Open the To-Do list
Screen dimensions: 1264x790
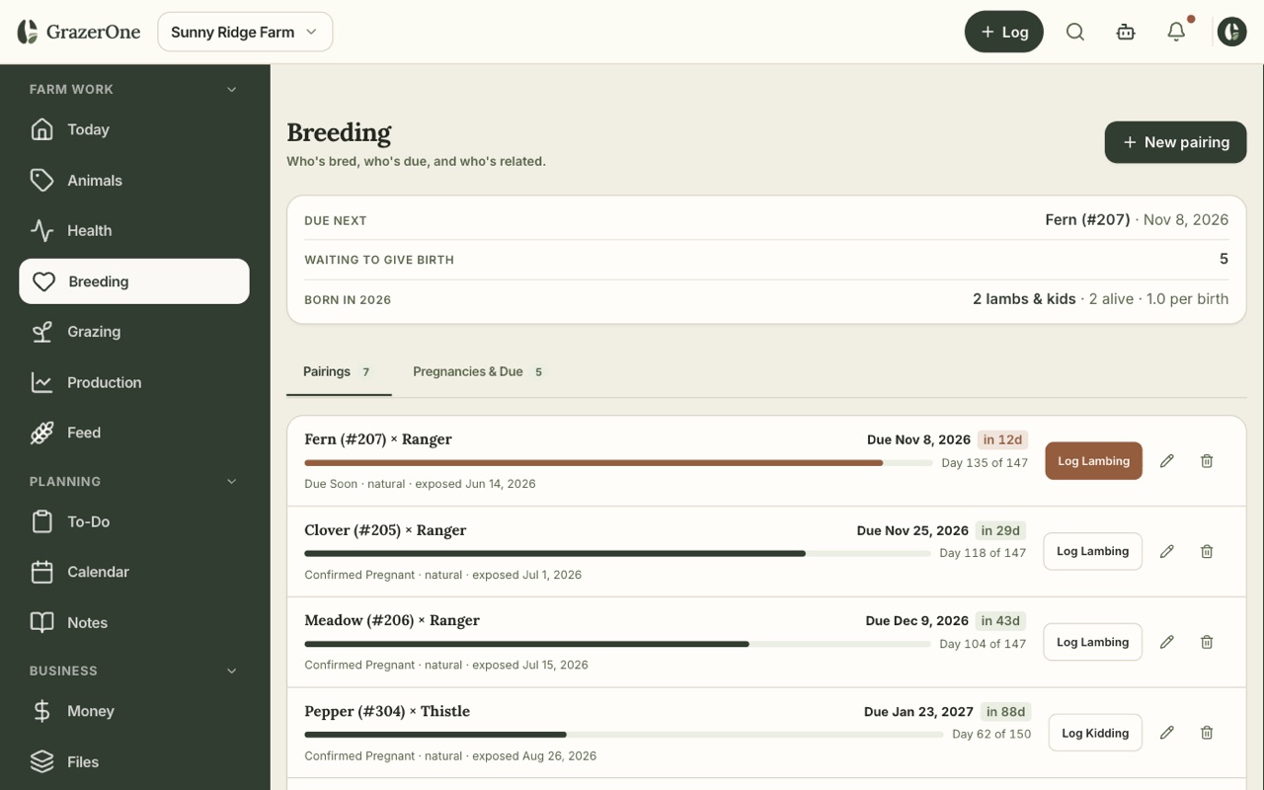pyautogui.click(x=134, y=521)
